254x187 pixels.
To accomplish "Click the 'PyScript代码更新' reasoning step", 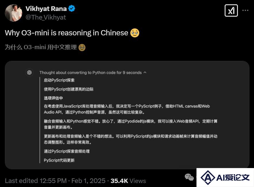I will [x=59, y=160].
